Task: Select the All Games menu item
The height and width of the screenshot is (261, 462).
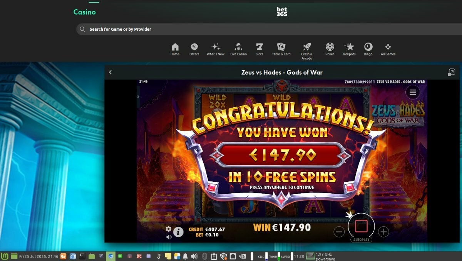Action: click(388, 49)
